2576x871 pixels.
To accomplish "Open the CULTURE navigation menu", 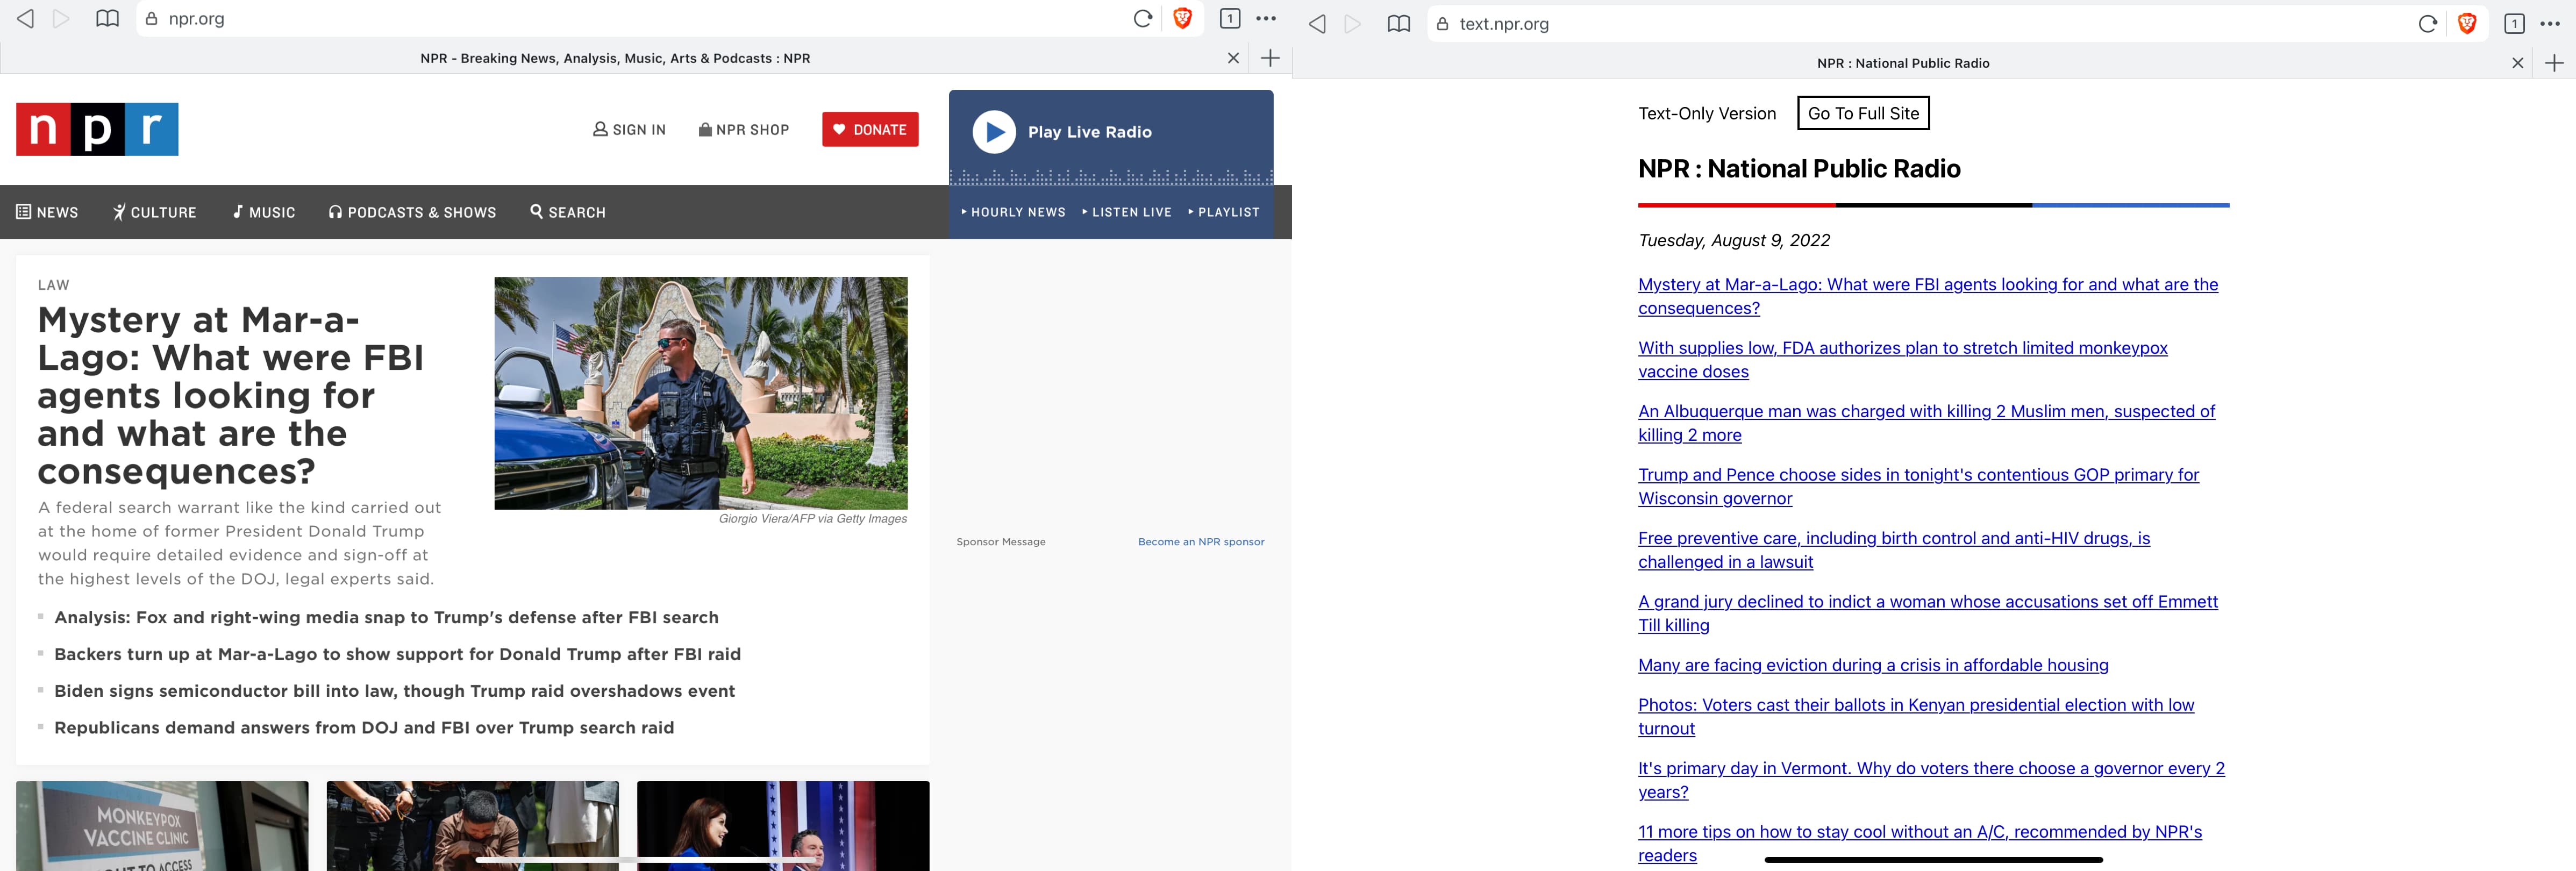I will click(x=155, y=212).
